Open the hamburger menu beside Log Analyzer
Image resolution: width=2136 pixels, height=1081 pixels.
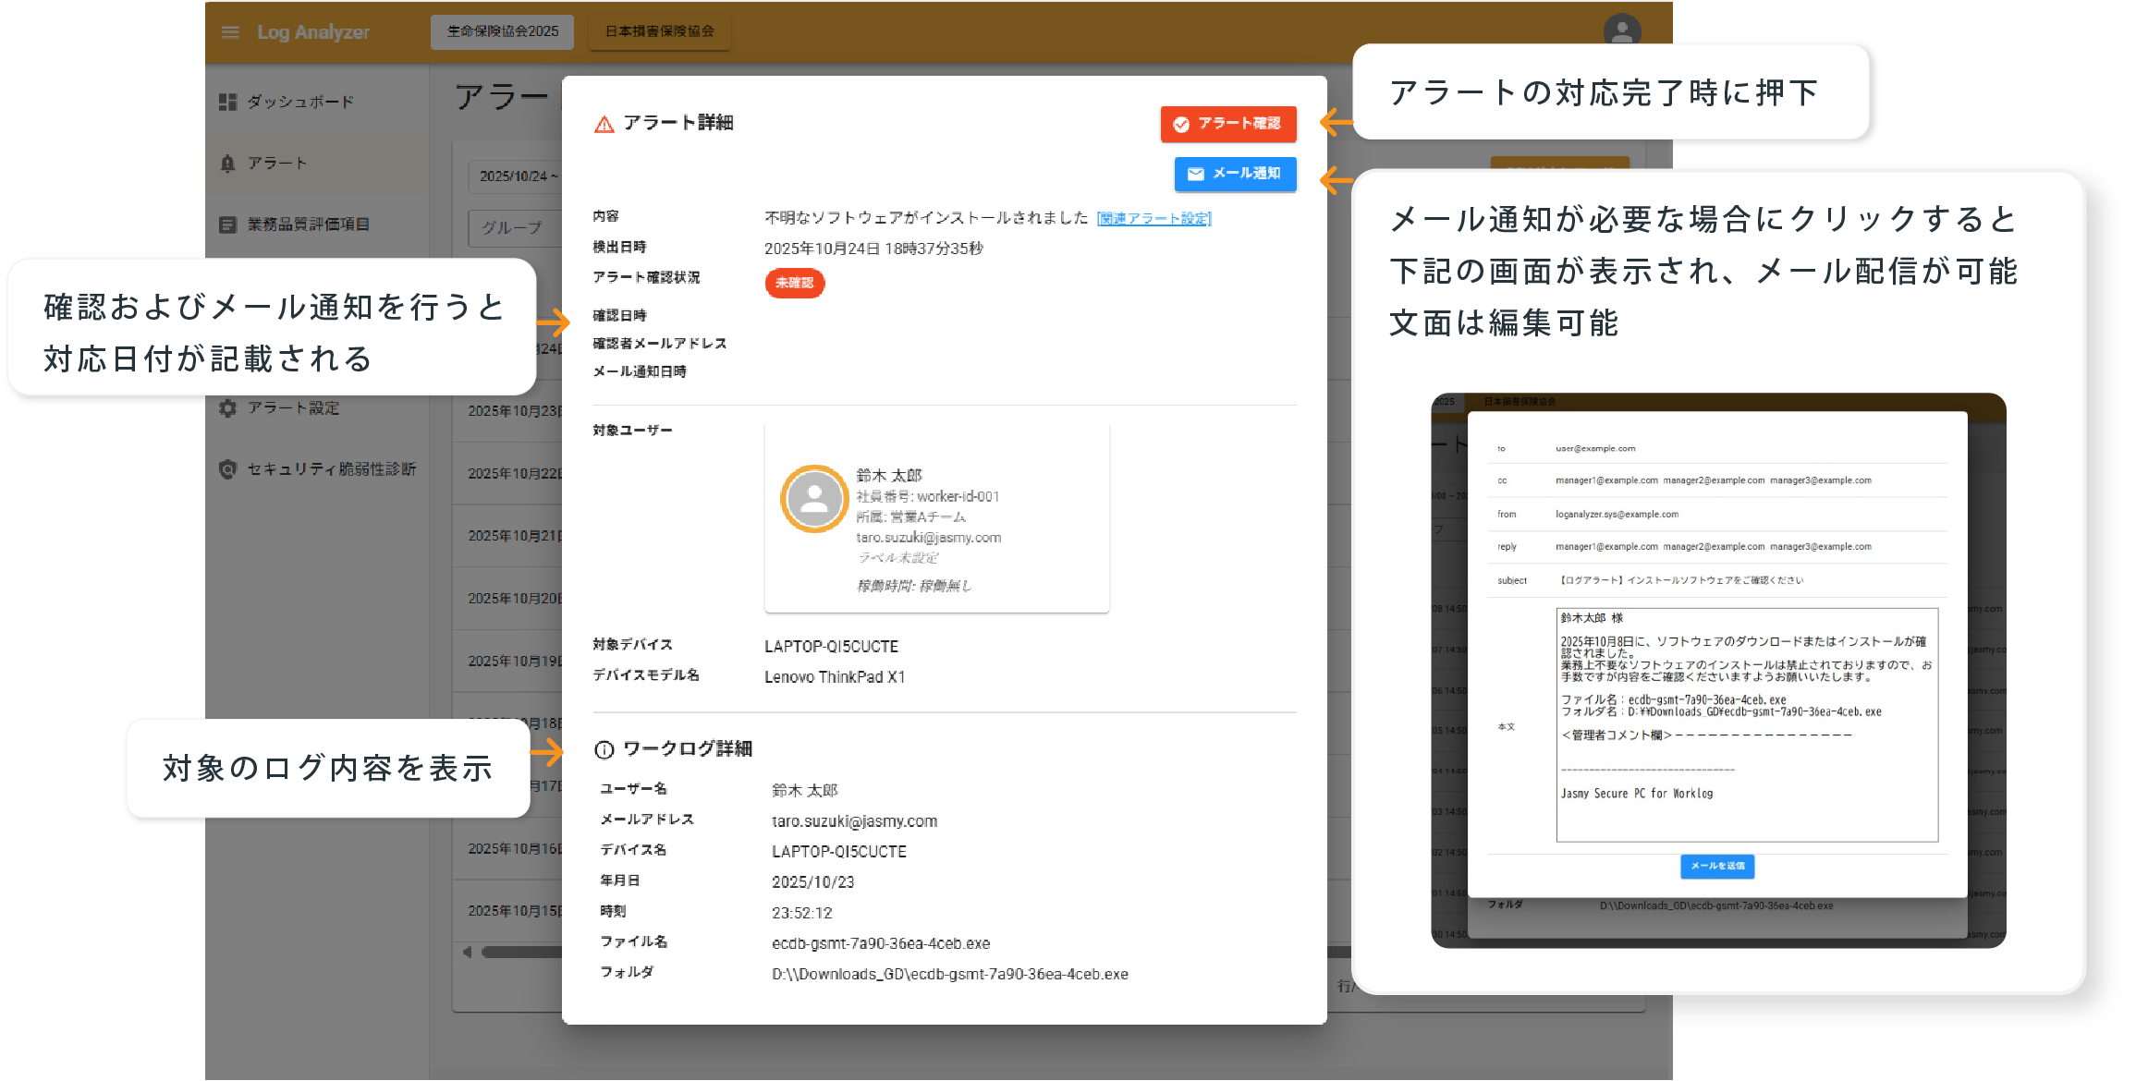(230, 32)
